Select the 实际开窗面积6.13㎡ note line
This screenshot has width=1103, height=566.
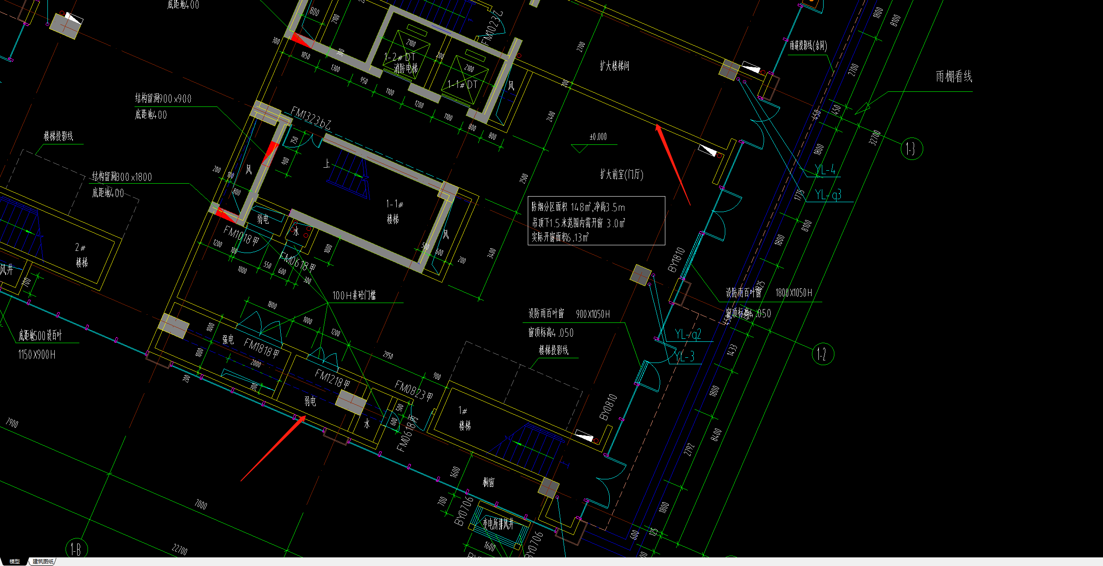[x=560, y=237]
